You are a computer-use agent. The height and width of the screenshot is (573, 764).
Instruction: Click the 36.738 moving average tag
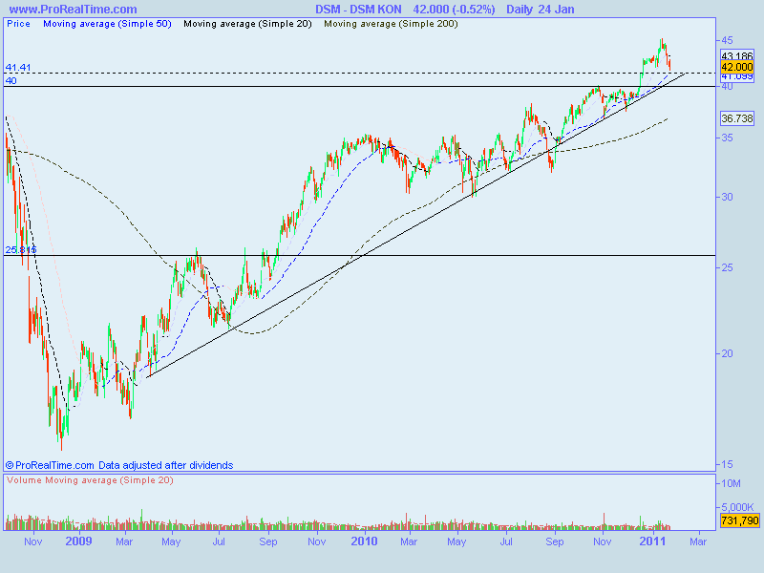pos(736,118)
